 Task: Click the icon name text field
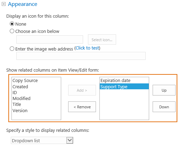pyautogui.click(x=50, y=39)
